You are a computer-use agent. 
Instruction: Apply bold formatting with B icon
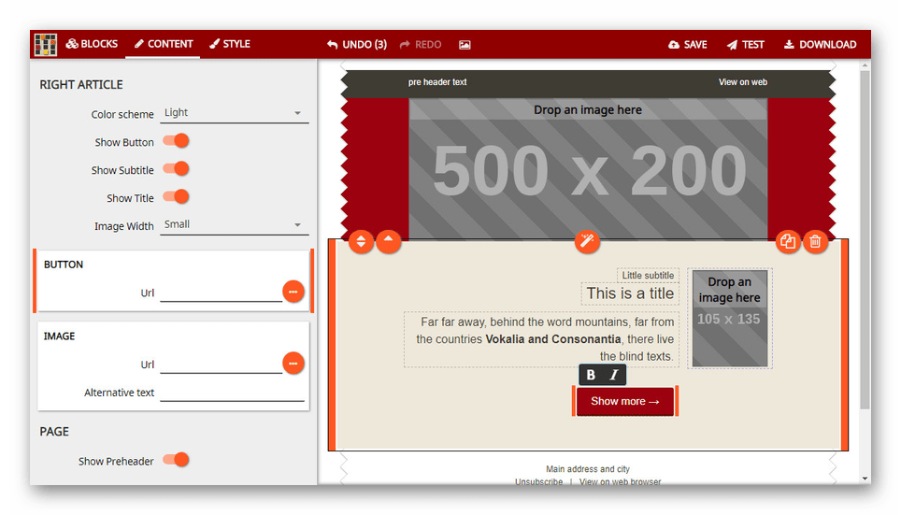591,376
